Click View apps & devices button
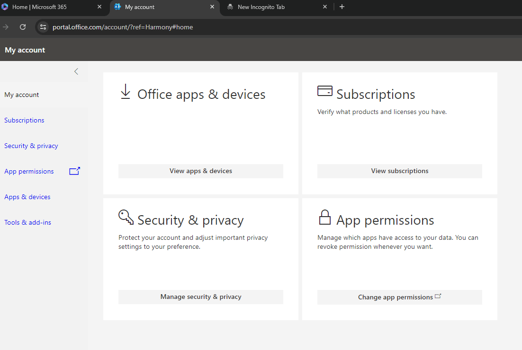 coord(201,171)
